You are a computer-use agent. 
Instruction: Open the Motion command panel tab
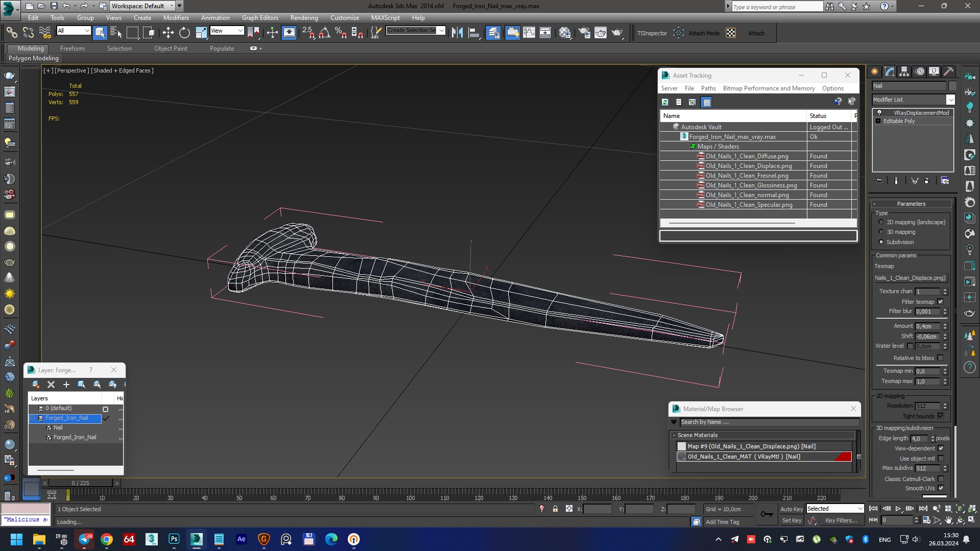pyautogui.click(x=920, y=71)
